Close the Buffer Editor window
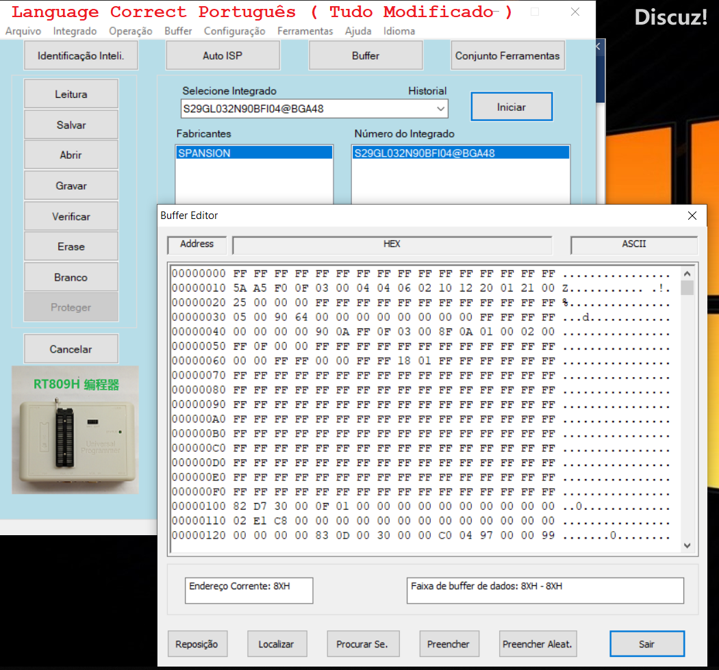719x670 pixels. (692, 216)
